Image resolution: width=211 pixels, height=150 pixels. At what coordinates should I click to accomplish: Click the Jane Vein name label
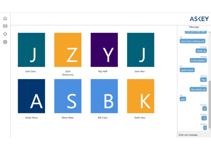tap(140, 71)
